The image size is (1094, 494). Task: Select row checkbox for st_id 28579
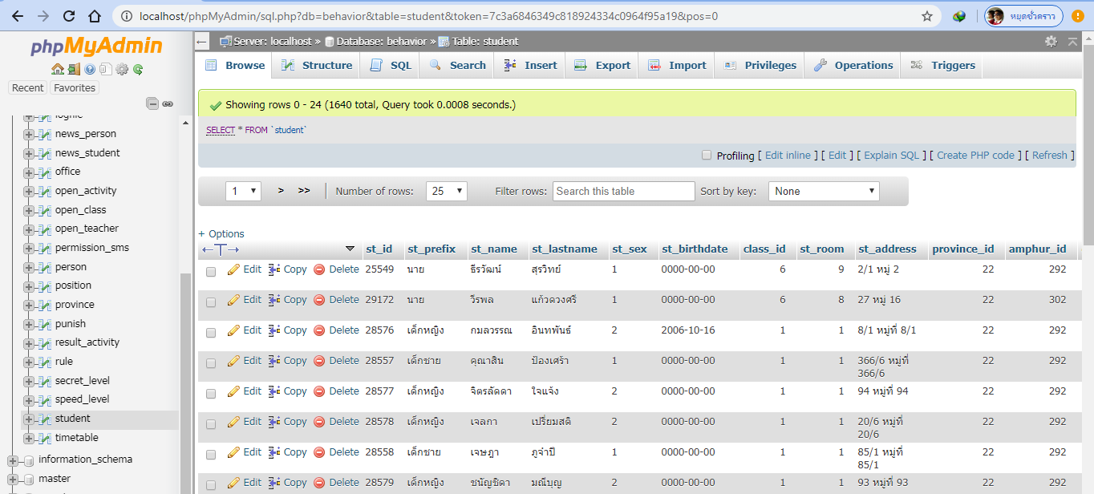[x=211, y=485]
